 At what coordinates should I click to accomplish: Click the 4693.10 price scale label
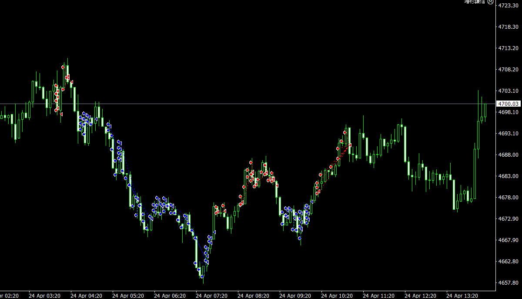click(508, 133)
